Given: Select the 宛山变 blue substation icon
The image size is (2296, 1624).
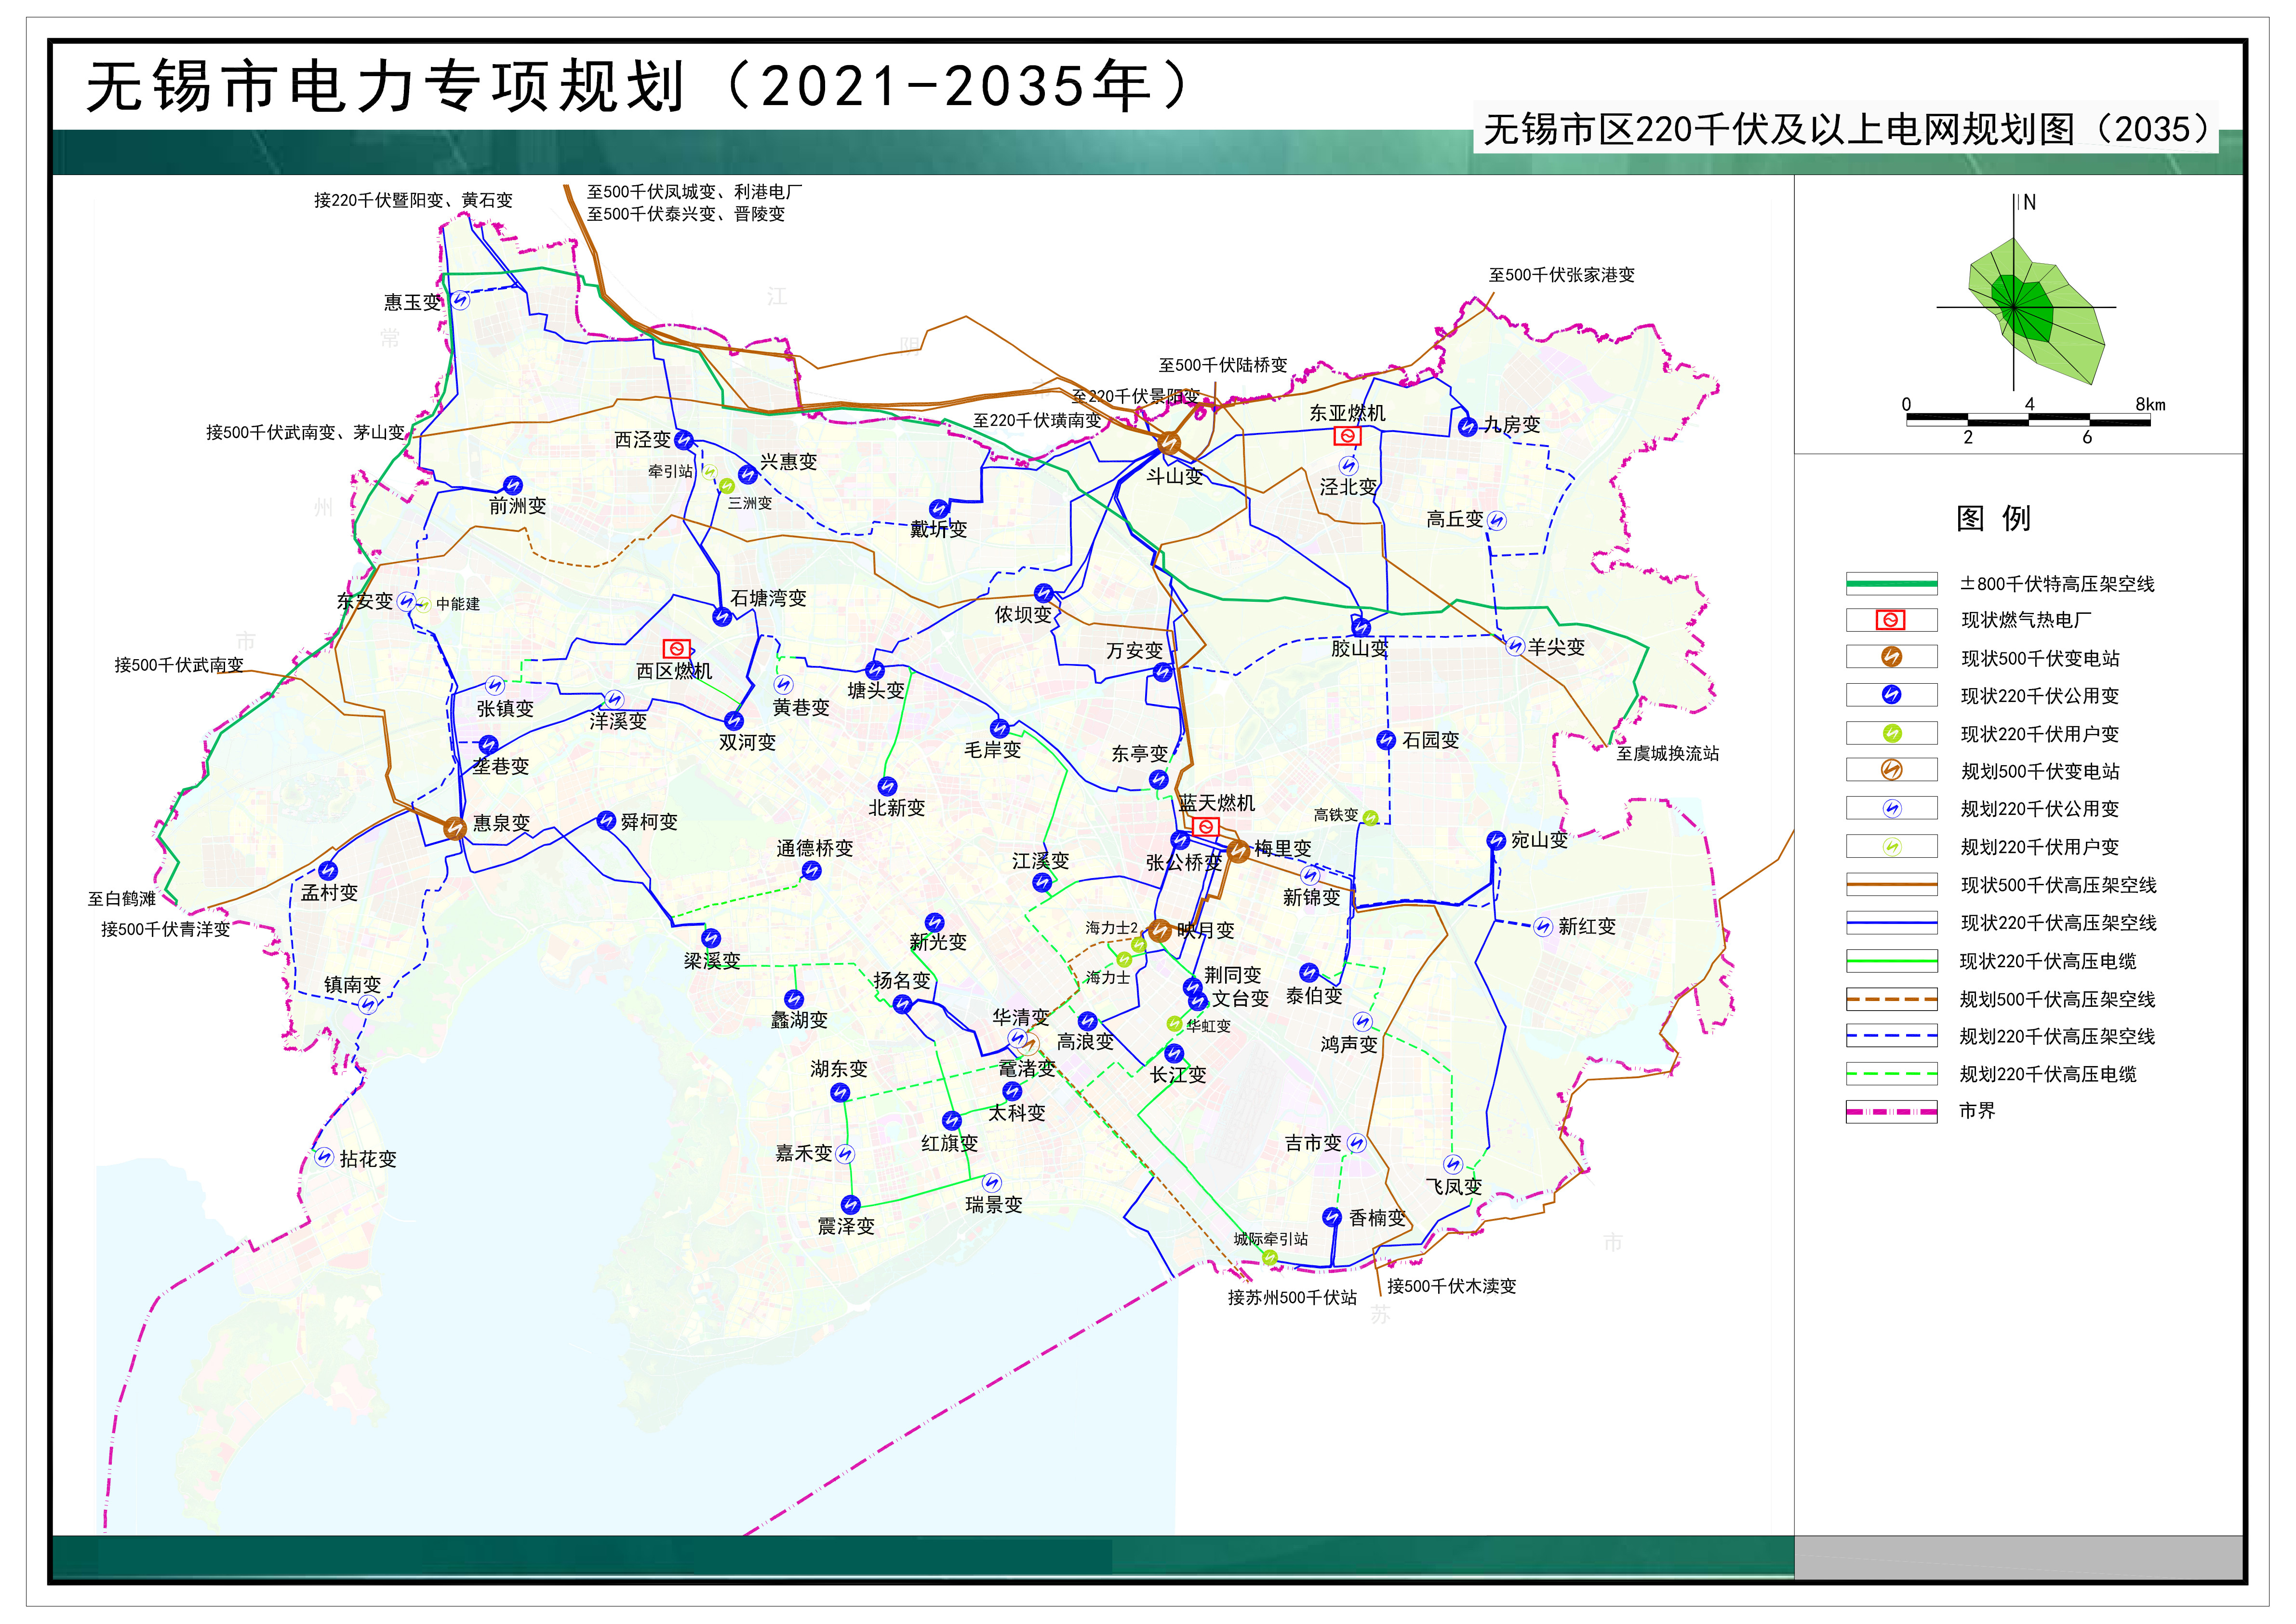Looking at the screenshot, I should click(1495, 840).
